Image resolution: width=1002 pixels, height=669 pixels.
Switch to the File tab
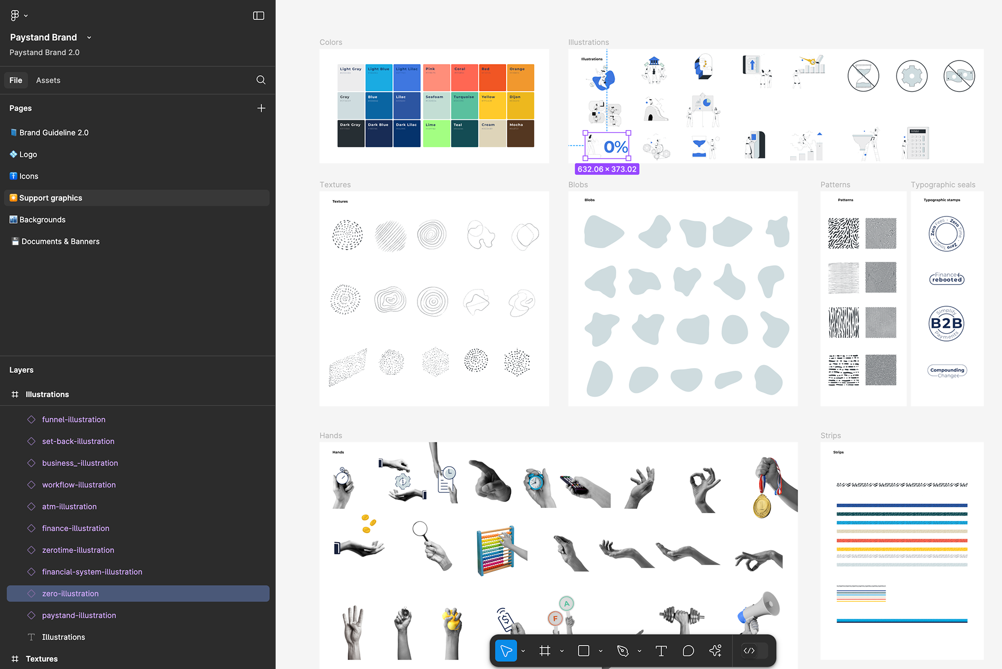(16, 80)
